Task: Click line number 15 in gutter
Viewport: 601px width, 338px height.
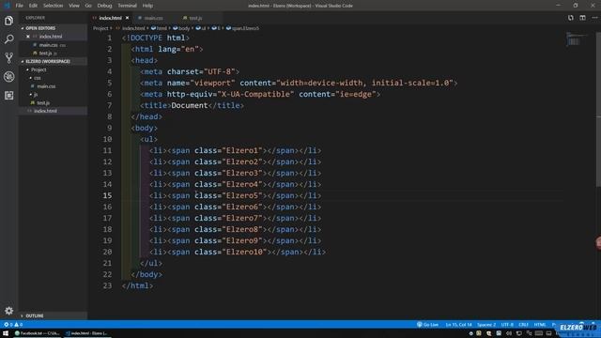Action: pyautogui.click(x=107, y=195)
